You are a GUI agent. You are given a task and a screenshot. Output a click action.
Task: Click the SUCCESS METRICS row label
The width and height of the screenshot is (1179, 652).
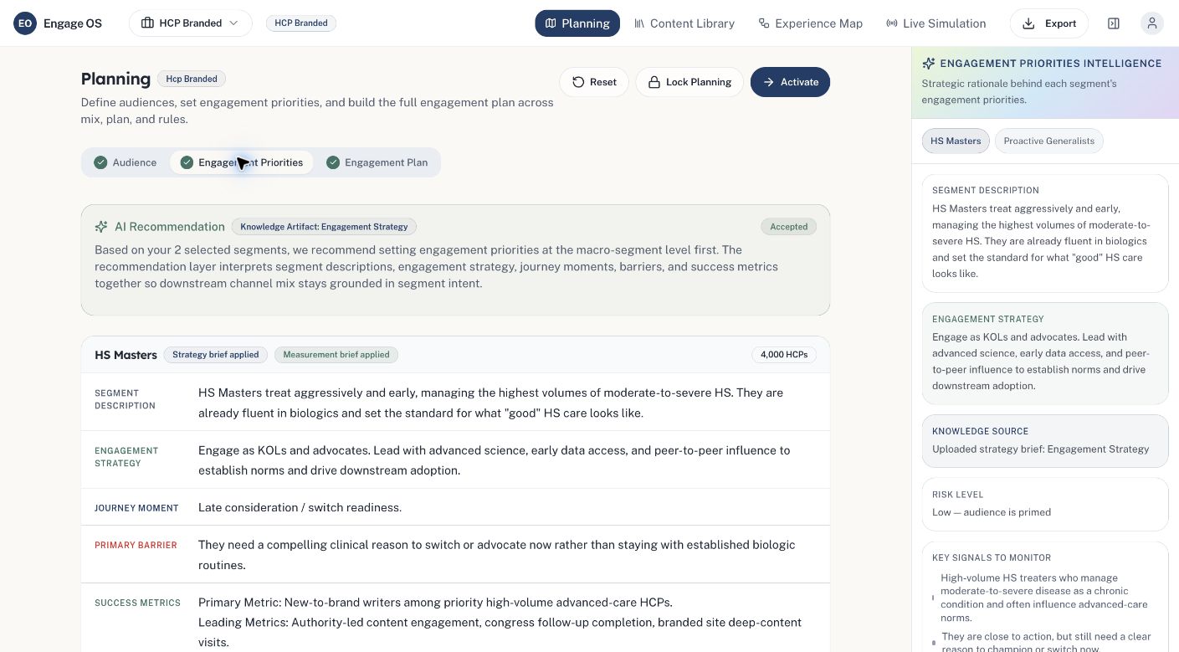137,603
